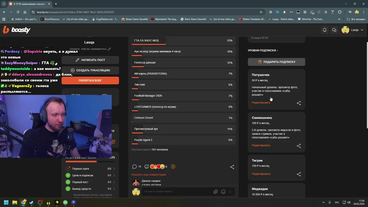Viewport: 368px width, 207px height.
Task: Select the Геогесср дальше poll option
Action: click(x=183, y=63)
